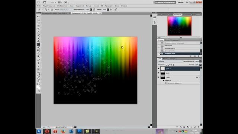Toggle visibility of Эффекты on Слой 0
The image size is (238, 134).
[x=164, y=80]
